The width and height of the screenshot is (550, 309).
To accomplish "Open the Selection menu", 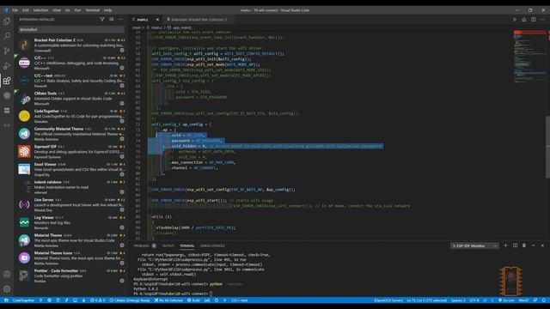I will 40,10.
